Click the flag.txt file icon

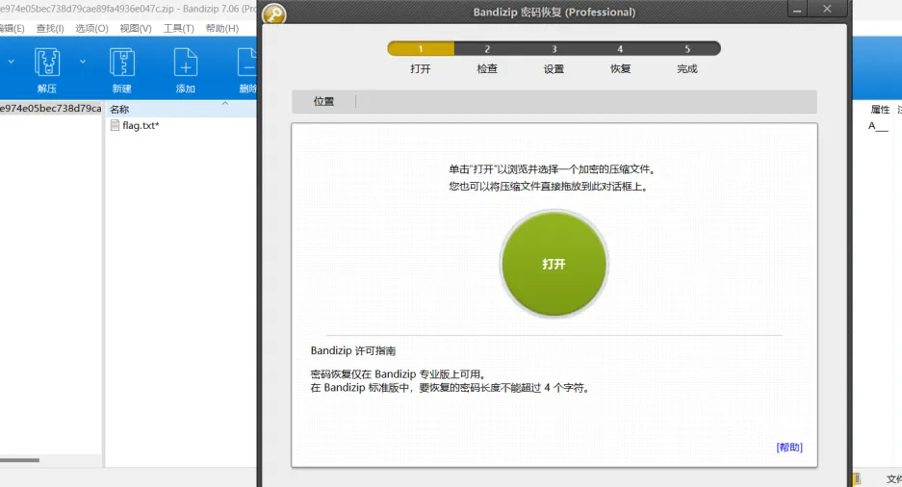[x=115, y=125]
